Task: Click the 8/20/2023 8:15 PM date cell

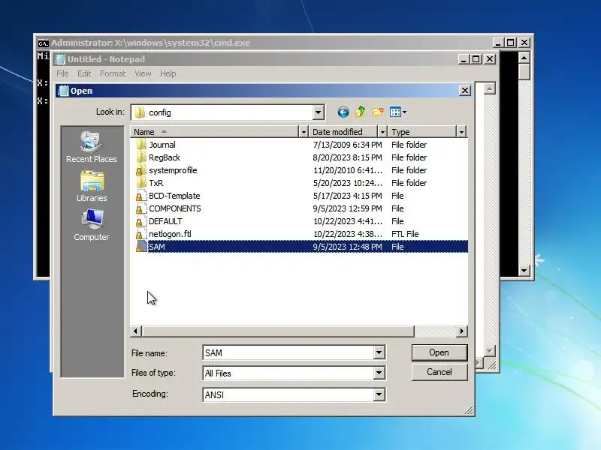Action: [347, 157]
